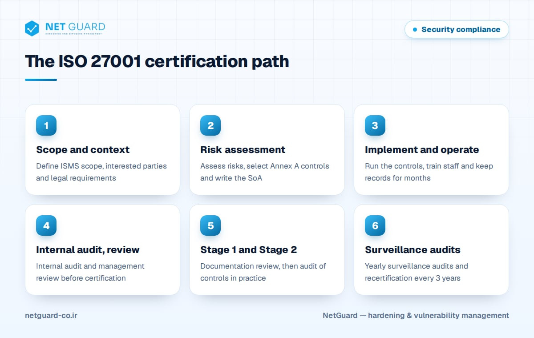The width and height of the screenshot is (534, 338).
Task: Click the step 5 number badge
Action: pos(210,225)
